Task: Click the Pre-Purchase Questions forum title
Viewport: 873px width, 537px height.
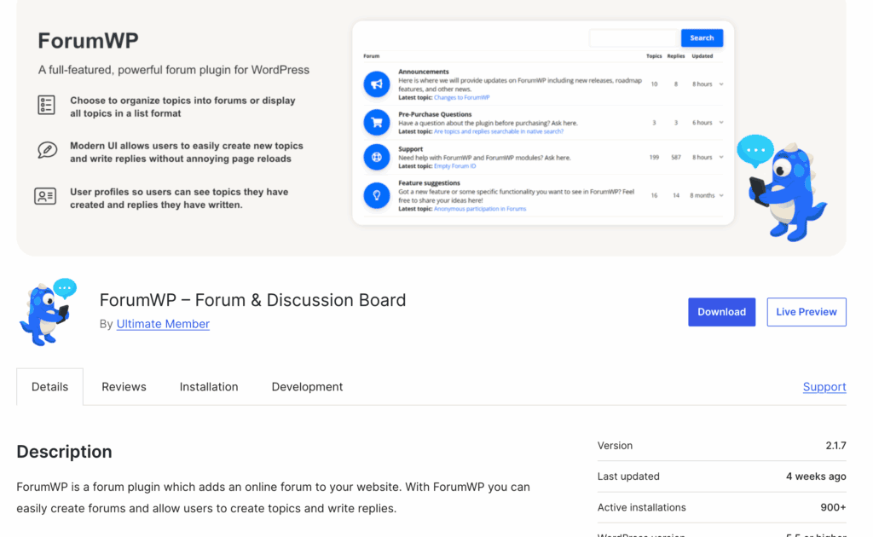Action: (x=435, y=114)
